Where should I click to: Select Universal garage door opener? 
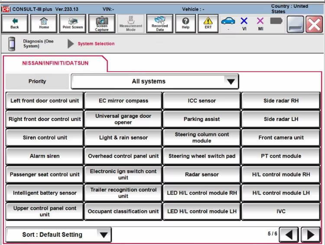click(x=123, y=119)
